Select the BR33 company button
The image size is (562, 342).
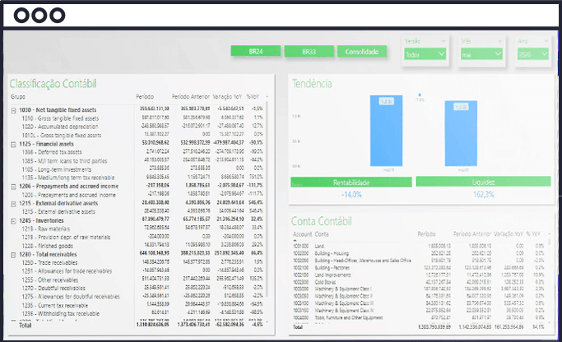tap(309, 52)
